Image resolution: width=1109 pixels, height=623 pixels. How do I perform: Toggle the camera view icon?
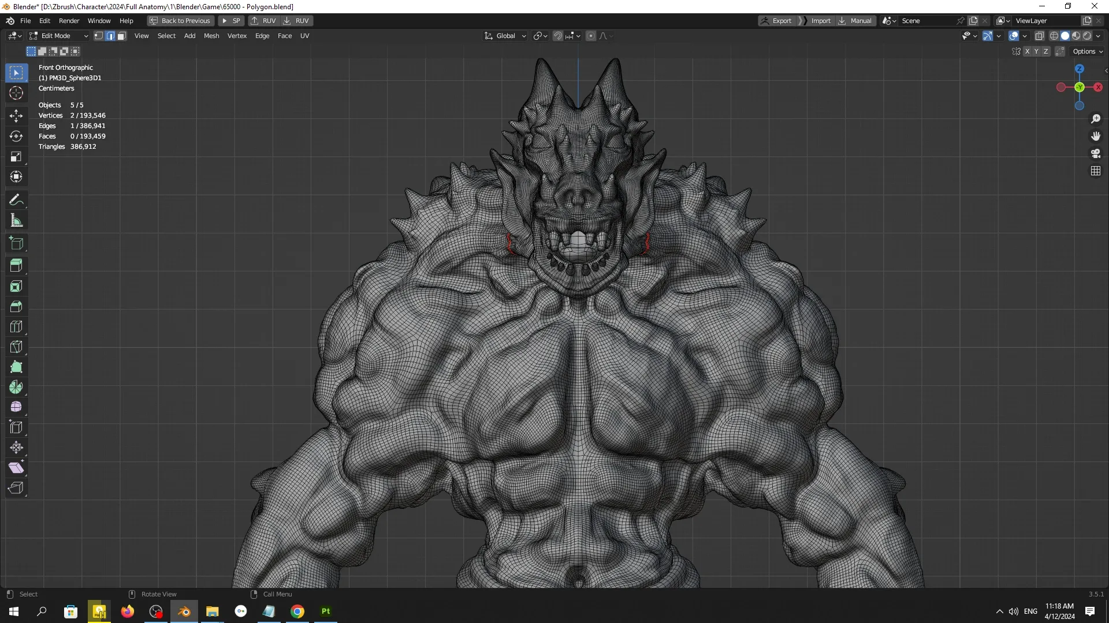coord(1096,153)
